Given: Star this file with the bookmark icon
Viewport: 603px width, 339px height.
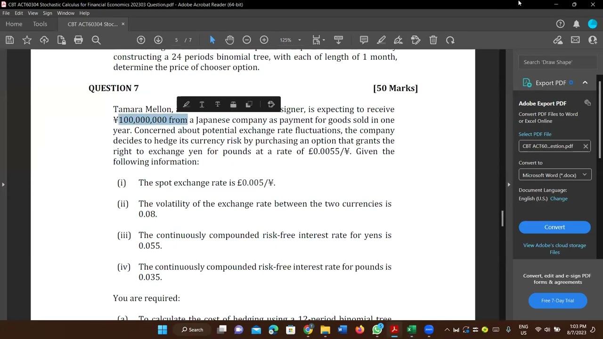Looking at the screenshot, I should (27, 40).
